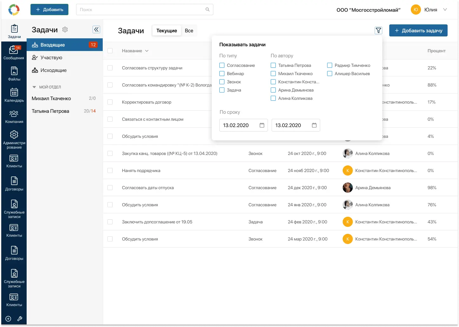Click the plus circle icon at sidebar bottom
Screen dimensions: 459x327
click(x=8, y=319)
